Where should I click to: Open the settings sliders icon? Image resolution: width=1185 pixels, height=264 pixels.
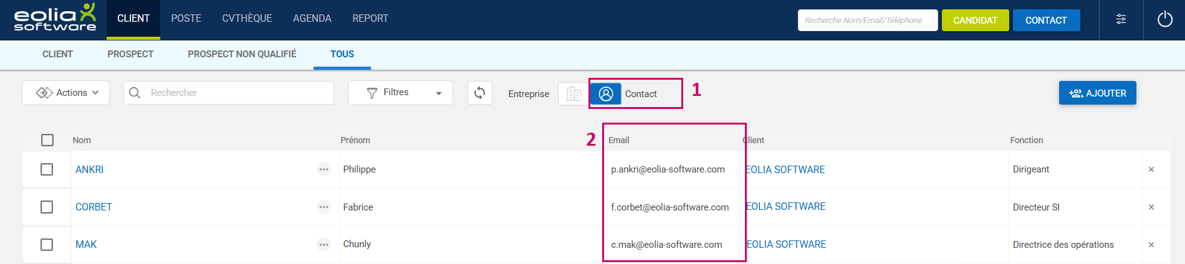1121,19
